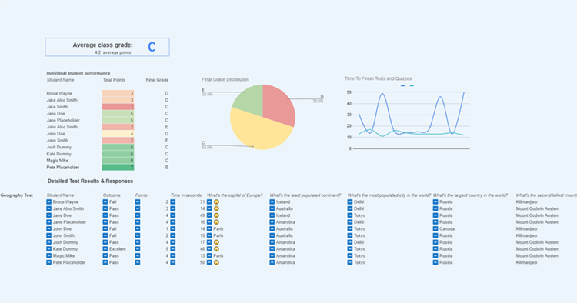The image size is (577, 303).
Task: Click the blue icon beside John Smith in Geography Test
Action: [49, 235]
